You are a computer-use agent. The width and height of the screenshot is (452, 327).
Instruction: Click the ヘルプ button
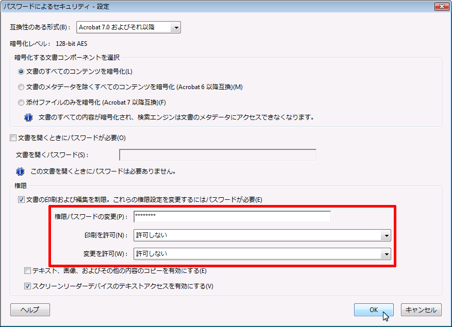[x=30, y=309]
